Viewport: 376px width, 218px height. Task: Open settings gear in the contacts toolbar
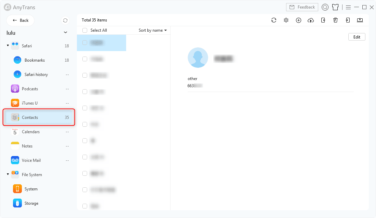(x=286, y=20)
